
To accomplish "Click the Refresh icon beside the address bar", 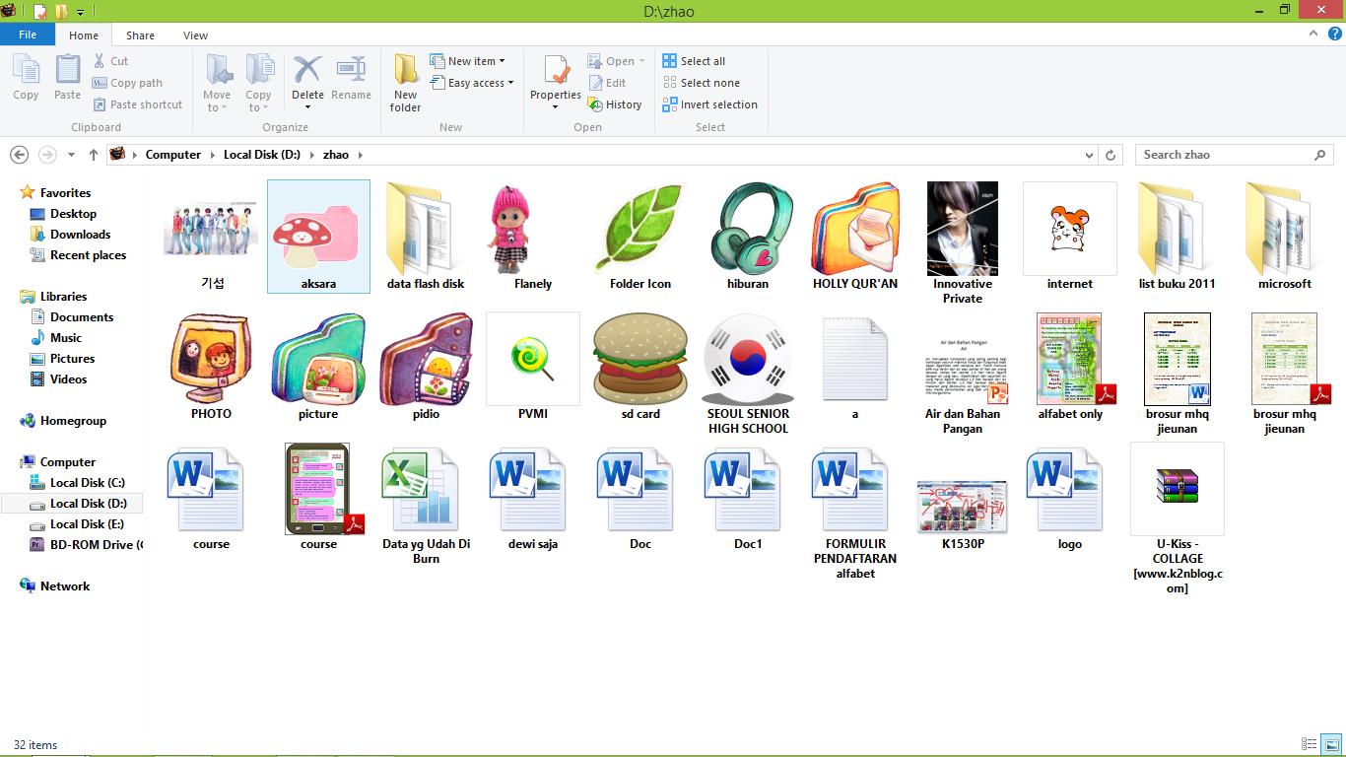I will pyautogui.click(x=1111, y=155).
